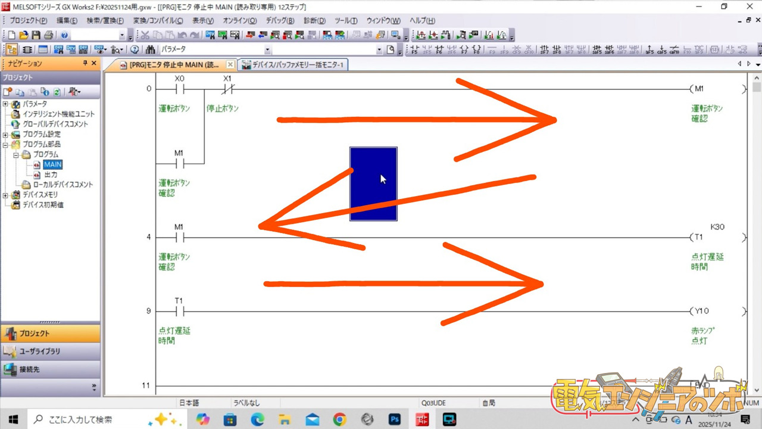
Task: Open the パラメータ dropdown in toolbar
Action: point(267,50)
